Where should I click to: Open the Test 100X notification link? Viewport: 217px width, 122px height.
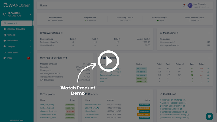105,78
